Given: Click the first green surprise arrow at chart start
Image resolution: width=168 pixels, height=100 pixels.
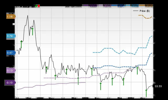Looking at the screenshot, I should (21, 44).
